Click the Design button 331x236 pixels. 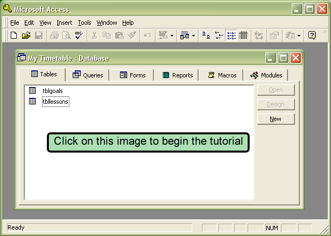pos(276,104)
